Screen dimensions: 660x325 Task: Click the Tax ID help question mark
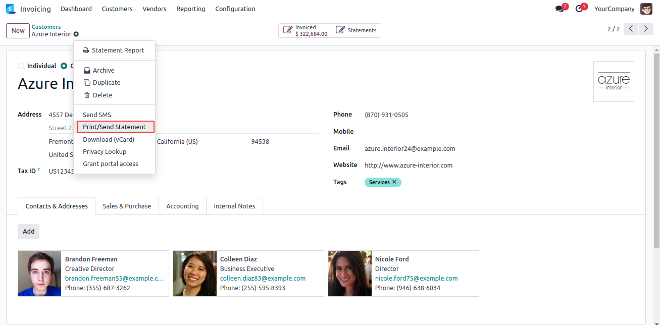[39, 170]
